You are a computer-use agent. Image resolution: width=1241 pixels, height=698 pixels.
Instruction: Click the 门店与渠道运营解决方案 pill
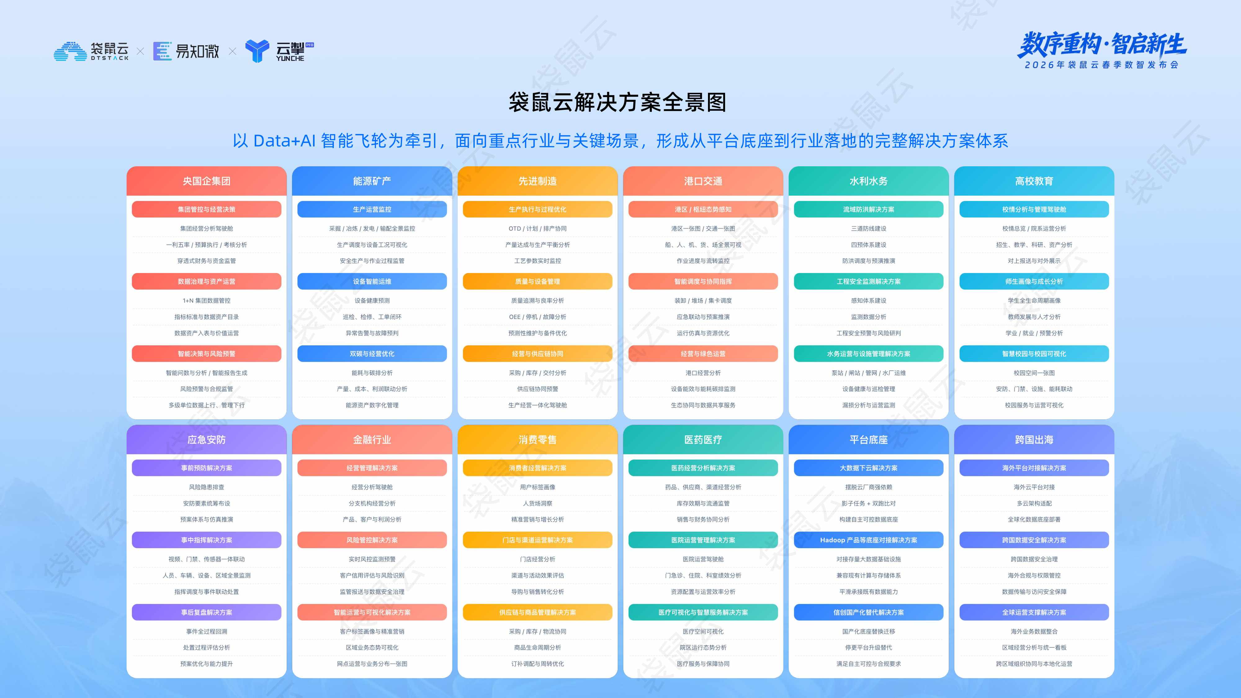(x=538, y=540)
